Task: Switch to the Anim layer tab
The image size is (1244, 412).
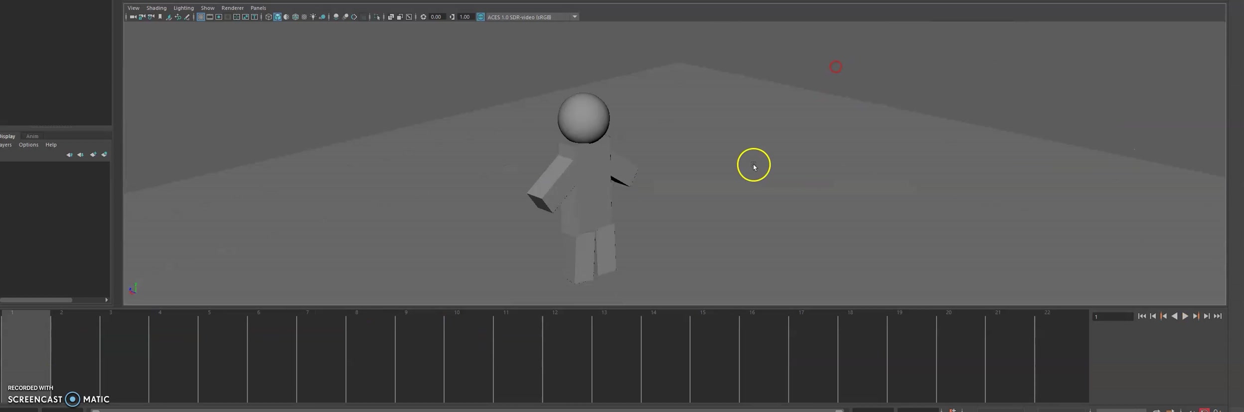Action: pos(32,136)
